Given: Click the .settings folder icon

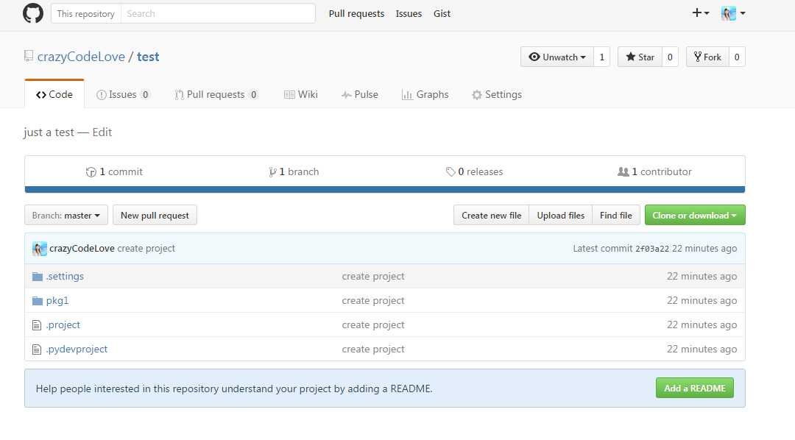Looking at the screenshot, I should 37,276.
